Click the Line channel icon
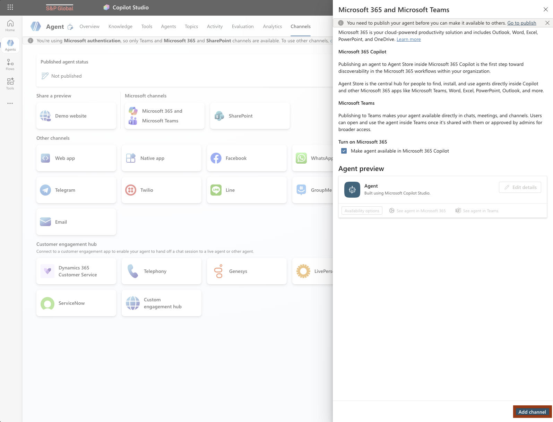553x422 pixels. point(216,190)
